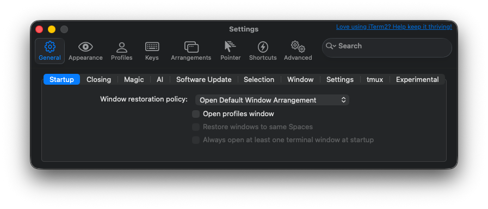The image size is (488, 209).
Task: Switch to the Window tab
Action: tap(300, 79)
